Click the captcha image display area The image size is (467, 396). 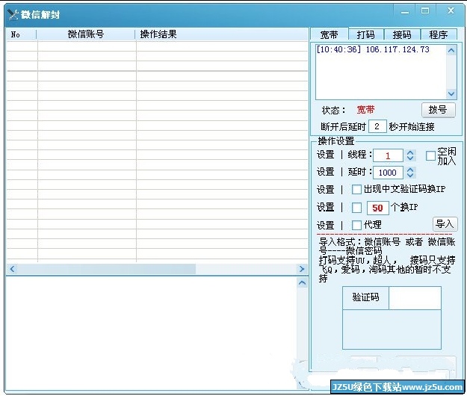tap(392, 330)
